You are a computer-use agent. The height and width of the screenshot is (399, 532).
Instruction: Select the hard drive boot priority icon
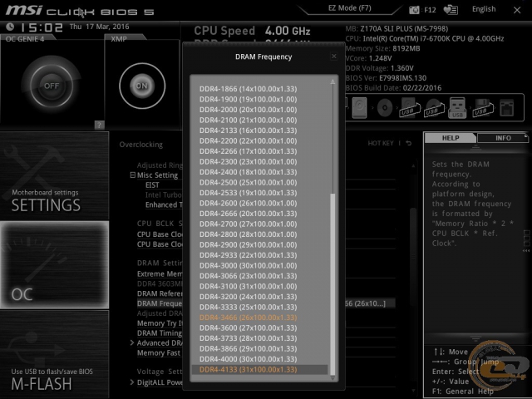click(359, 107)
